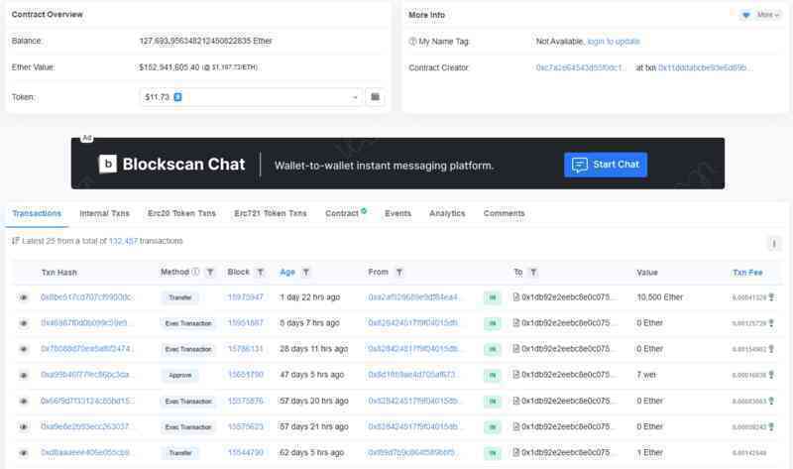
Task: Click the IN badge on the 10,500 Ether row
Action: (492, 298)
